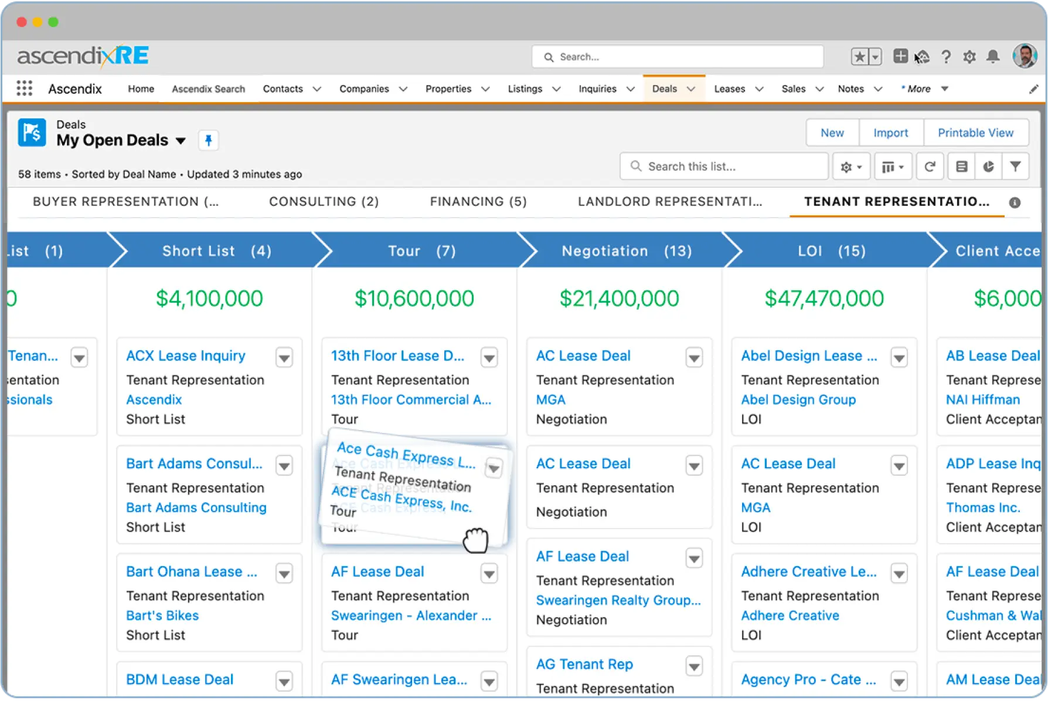Click in the global Search field

678,57
